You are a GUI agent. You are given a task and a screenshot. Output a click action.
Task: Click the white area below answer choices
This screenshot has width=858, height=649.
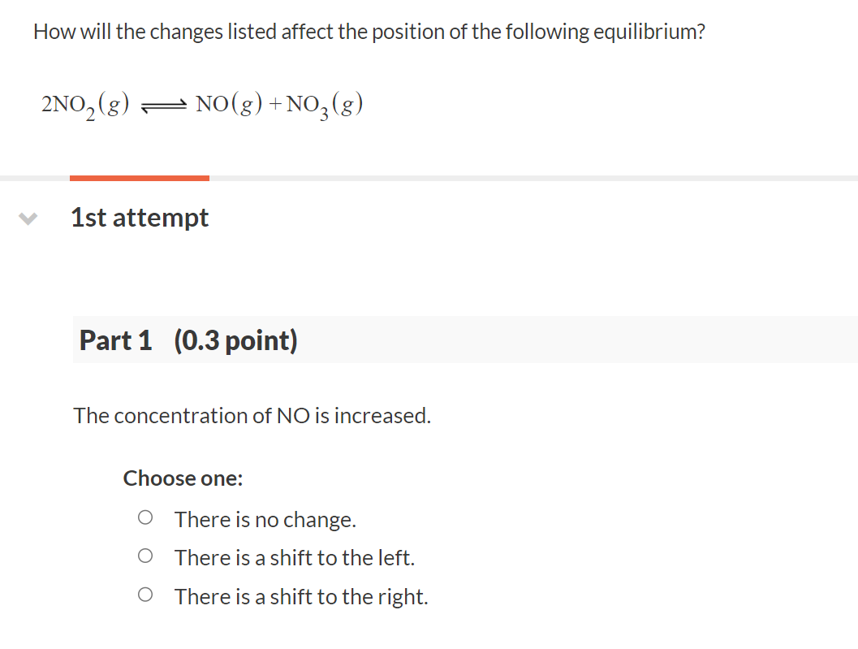coord(429,634)
